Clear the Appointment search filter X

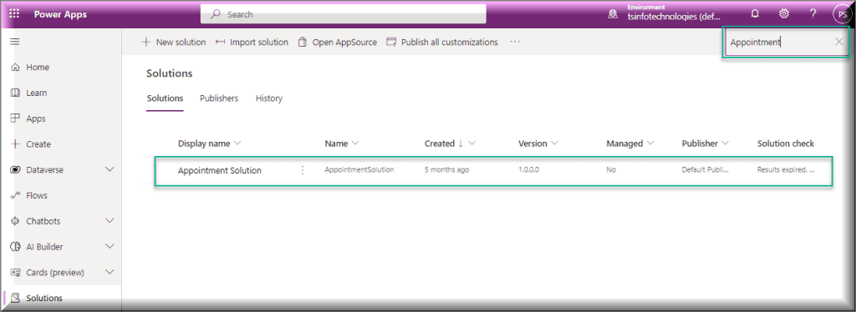pyautogui.click(x=839, y=42)
